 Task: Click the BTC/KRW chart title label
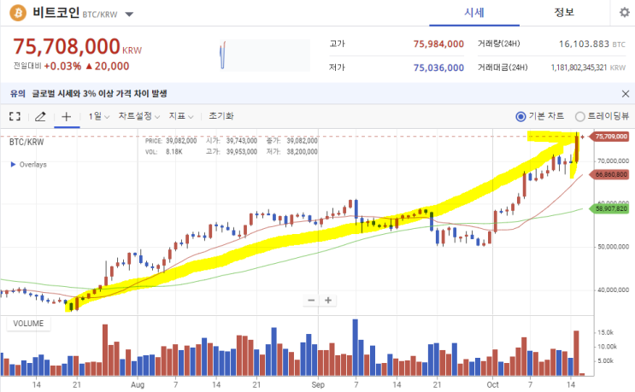26,142
